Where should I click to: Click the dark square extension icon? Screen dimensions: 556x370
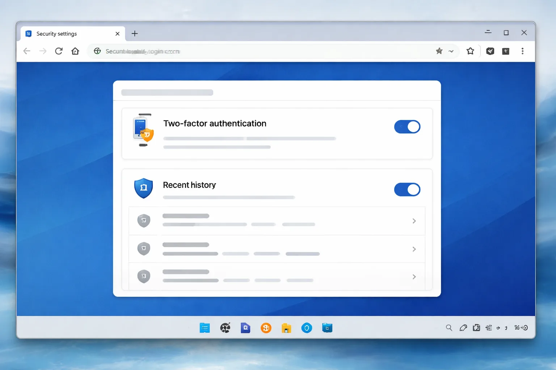(x=506, y=51)
